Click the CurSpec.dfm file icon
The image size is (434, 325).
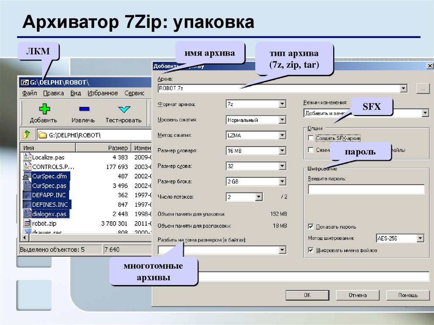point(27,176)
